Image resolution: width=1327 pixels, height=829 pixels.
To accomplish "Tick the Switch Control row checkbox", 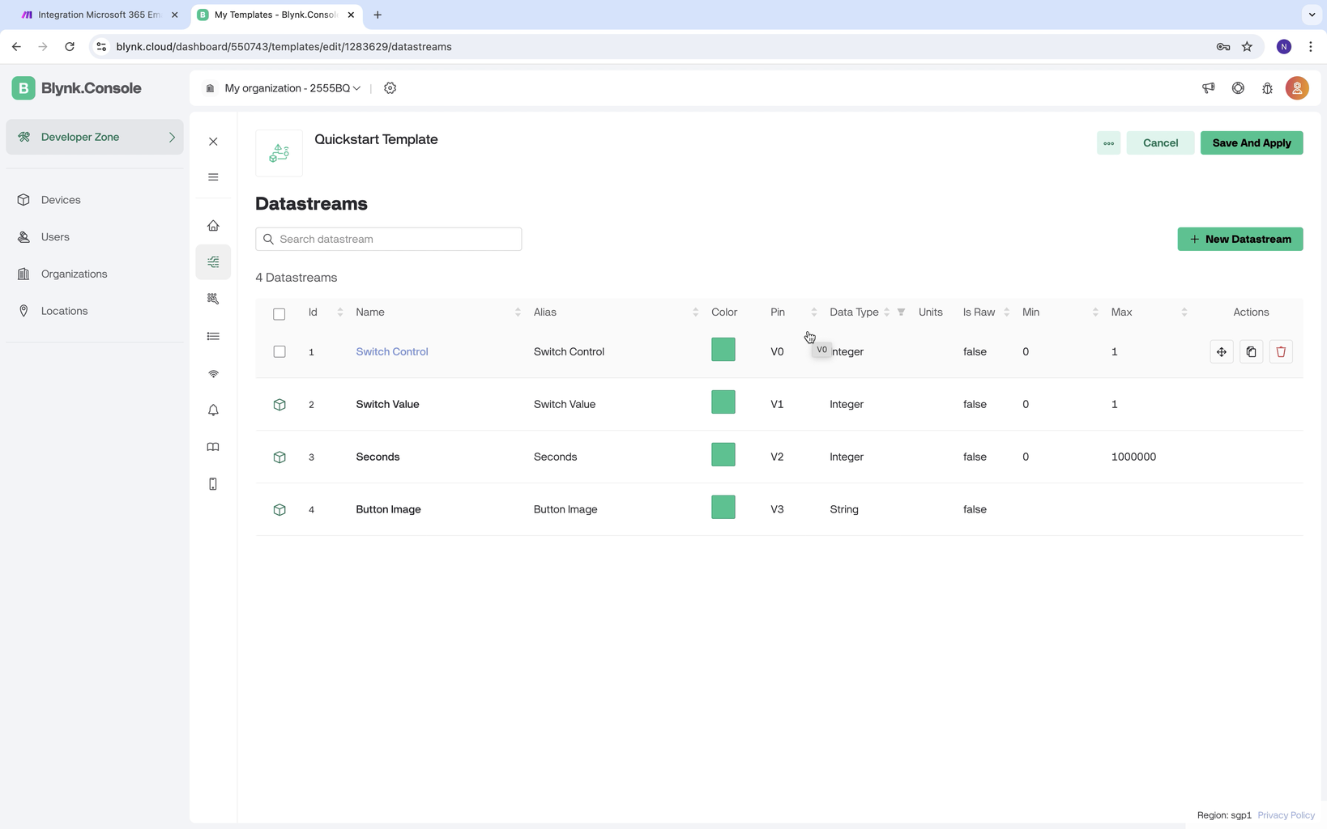I will (x=279, y=351).
